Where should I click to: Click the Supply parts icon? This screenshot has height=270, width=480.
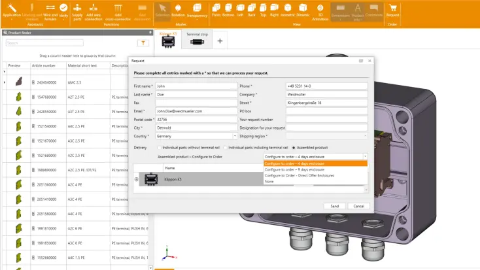click(x=77, y=9)
